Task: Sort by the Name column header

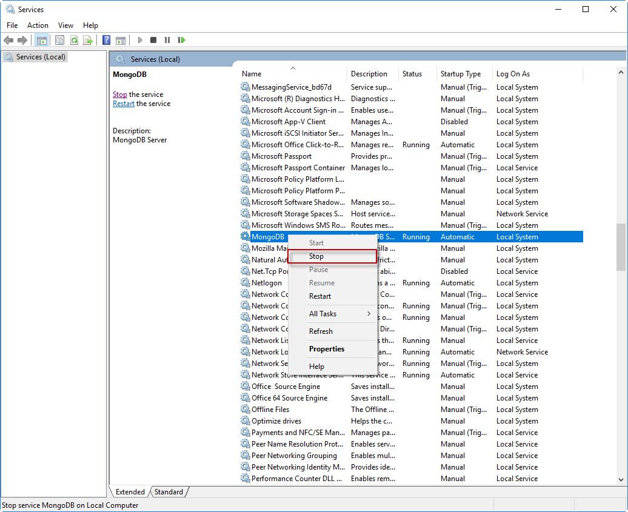Action: pyautogui.click(x=293, y=74)
